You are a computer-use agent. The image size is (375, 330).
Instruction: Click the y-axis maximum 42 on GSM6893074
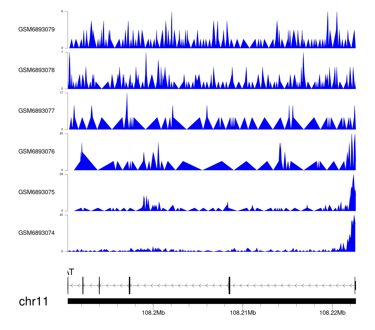click(61, 215)
